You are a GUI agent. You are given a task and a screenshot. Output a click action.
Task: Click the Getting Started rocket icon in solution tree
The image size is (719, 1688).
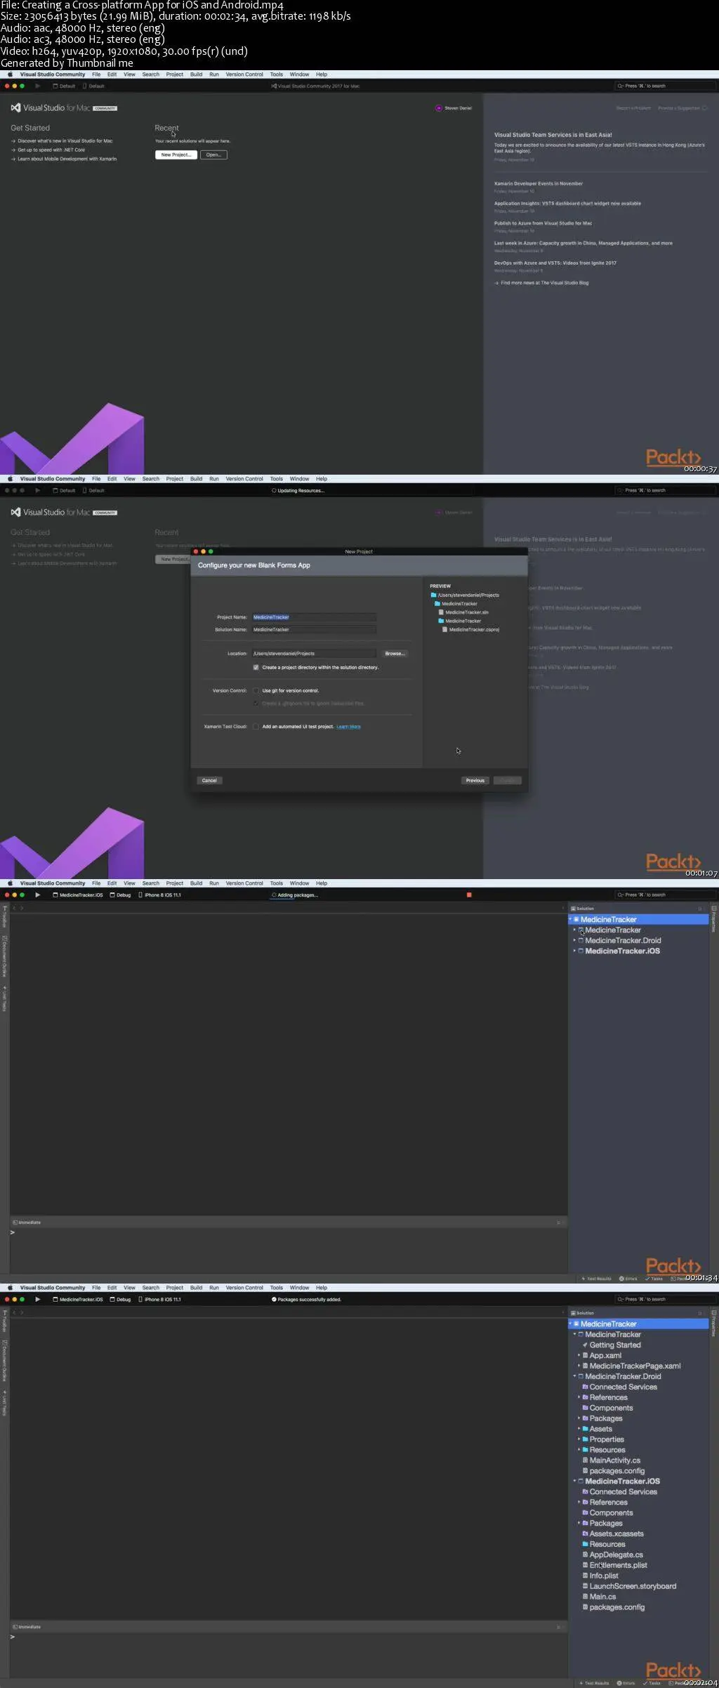[x=585, y=1345]
